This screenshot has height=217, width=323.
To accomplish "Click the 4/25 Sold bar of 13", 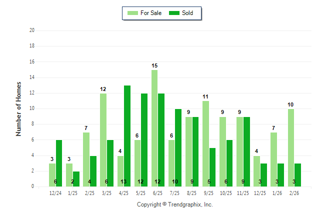I will (127, 136).
